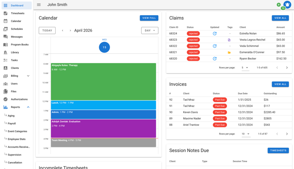Click the Library books icon
The height and width of the screenshot is (169, 294).
[x=5, y=52]
